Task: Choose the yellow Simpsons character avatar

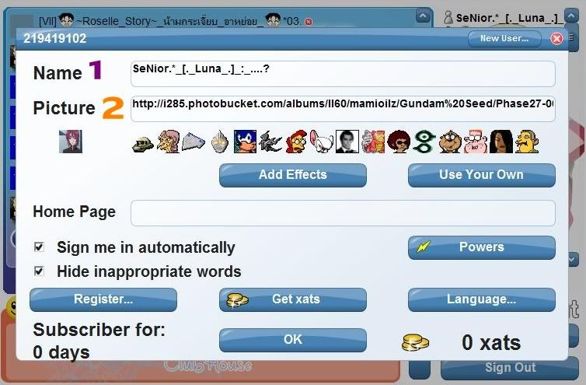Action: pyautogui.click(x=527, y=142)
